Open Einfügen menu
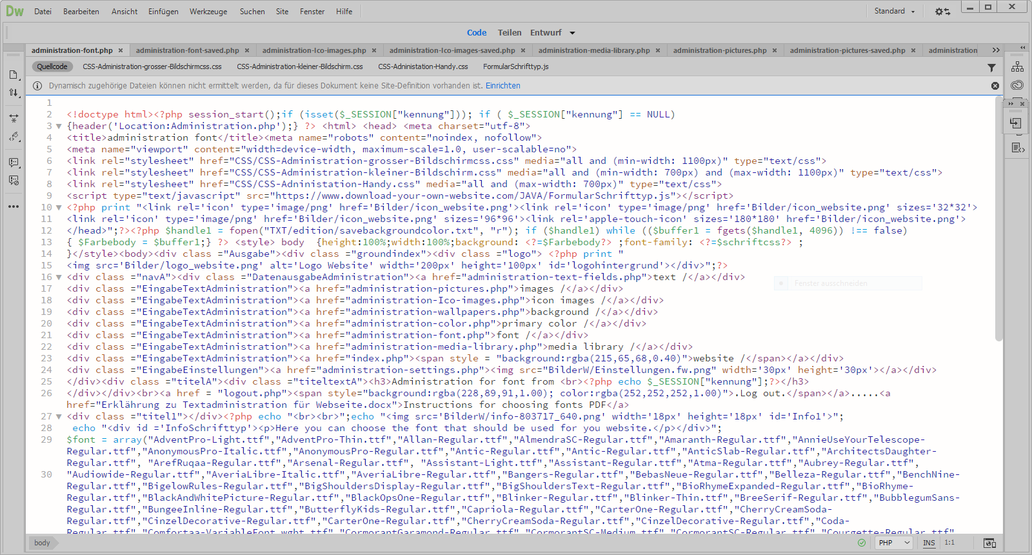1032x555 pixels. [163, 12]
